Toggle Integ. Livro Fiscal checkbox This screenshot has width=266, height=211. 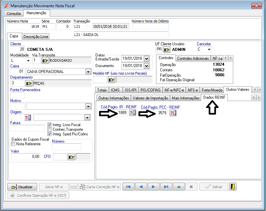(50, 125)
